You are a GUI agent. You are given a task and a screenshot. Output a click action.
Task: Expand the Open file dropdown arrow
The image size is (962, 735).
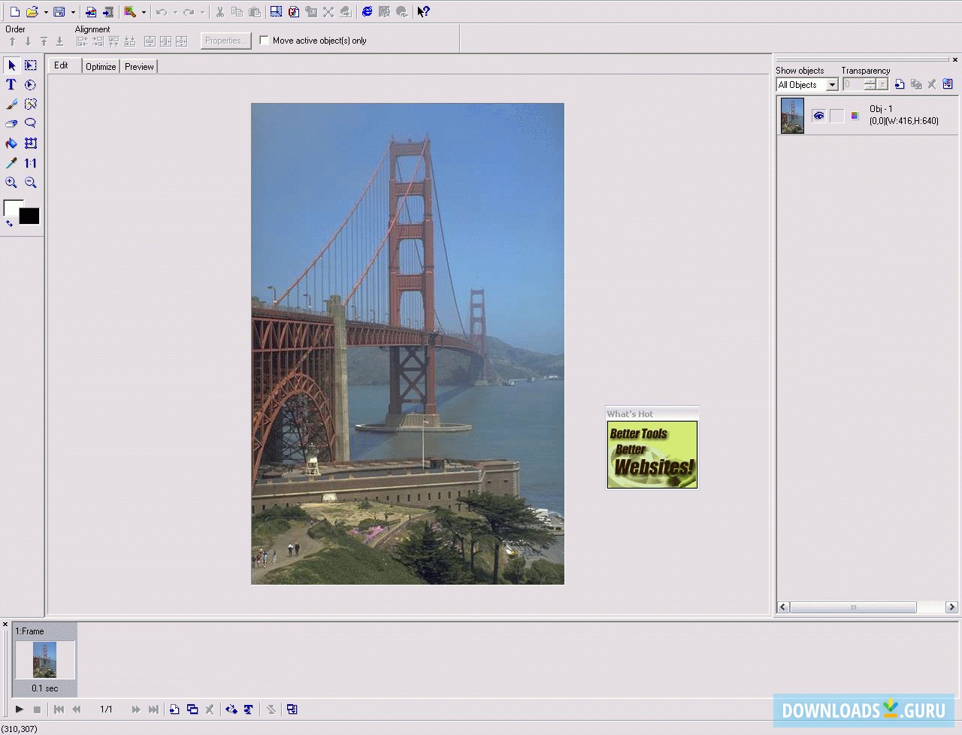46,12
